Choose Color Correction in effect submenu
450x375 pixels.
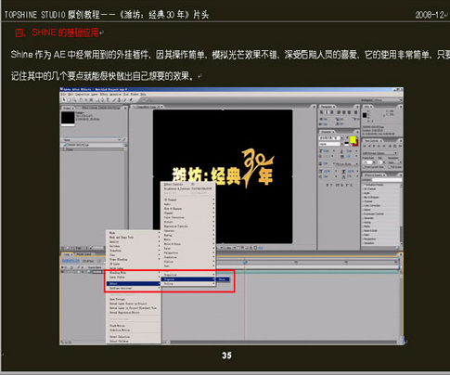tap(188, 217)
